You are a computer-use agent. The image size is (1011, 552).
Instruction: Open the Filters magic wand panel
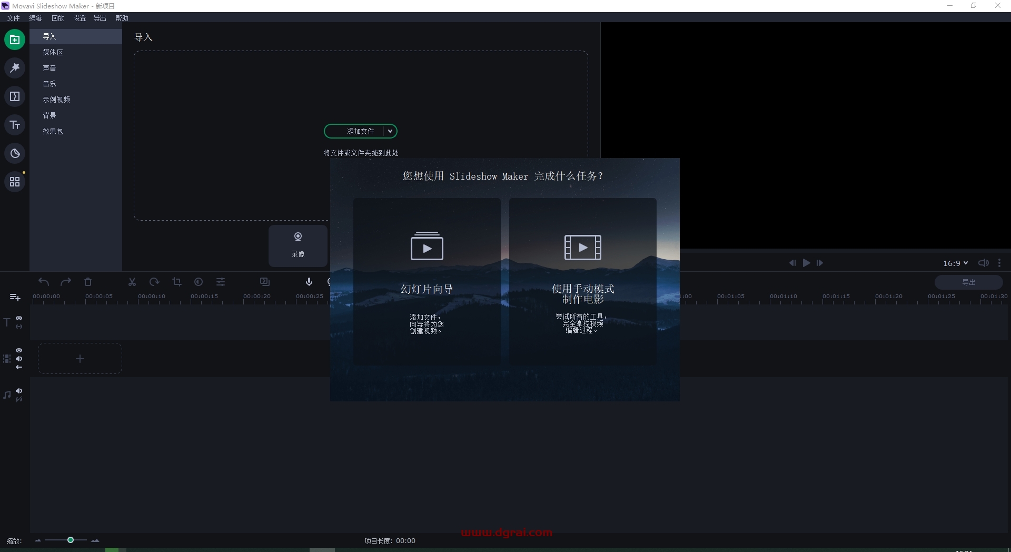[15, 68]
